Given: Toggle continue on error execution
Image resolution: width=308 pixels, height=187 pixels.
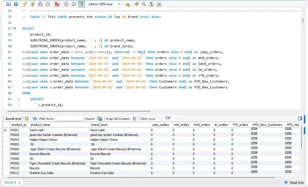Looking at the screenshot, I should pos(57,4).
